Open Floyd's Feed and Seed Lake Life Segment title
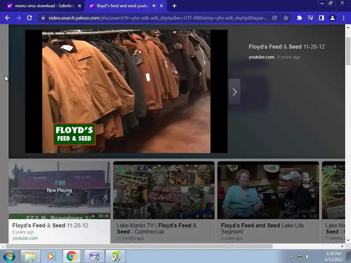 [x=262, y=228]
